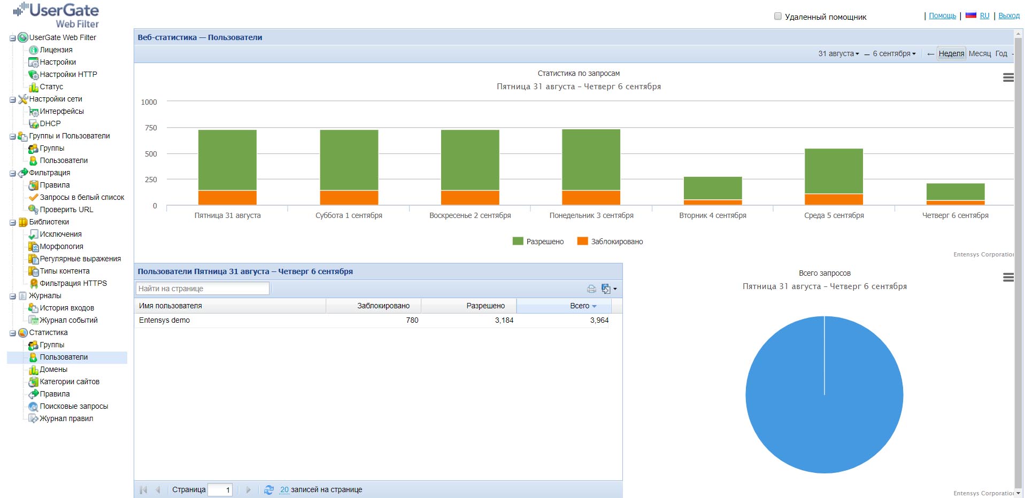This screenshot has width=1025, height=498.
Task: Click the blue pie chart slice
Action: pyautogui.click(x=824, y=417)
